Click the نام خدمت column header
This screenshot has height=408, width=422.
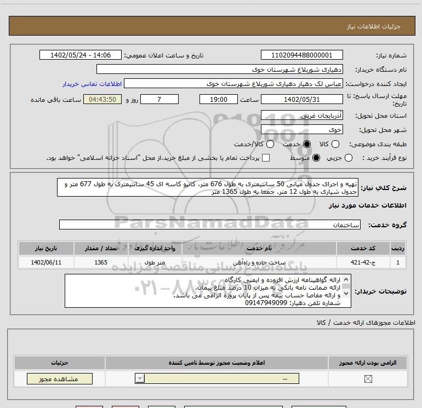[259, 248]
